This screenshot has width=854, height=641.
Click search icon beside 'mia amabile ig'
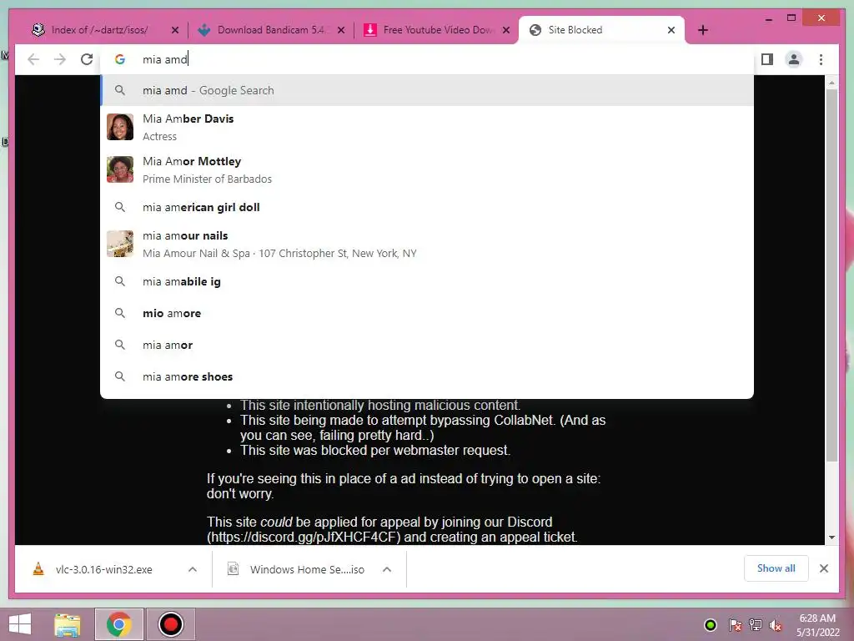(120, 282)
